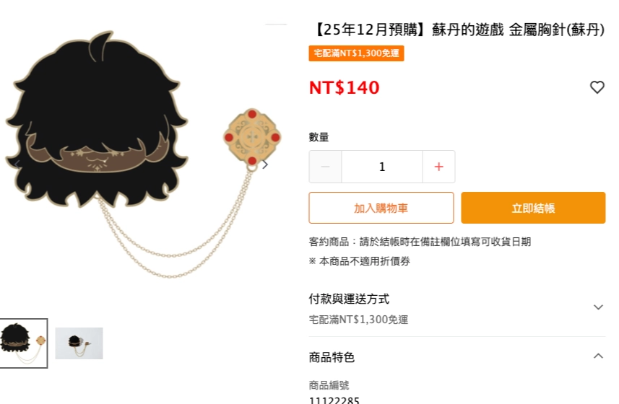Click the 付款與運送方式 heading
This screenshot has width=619, height=404.
[x=349, y=299]
